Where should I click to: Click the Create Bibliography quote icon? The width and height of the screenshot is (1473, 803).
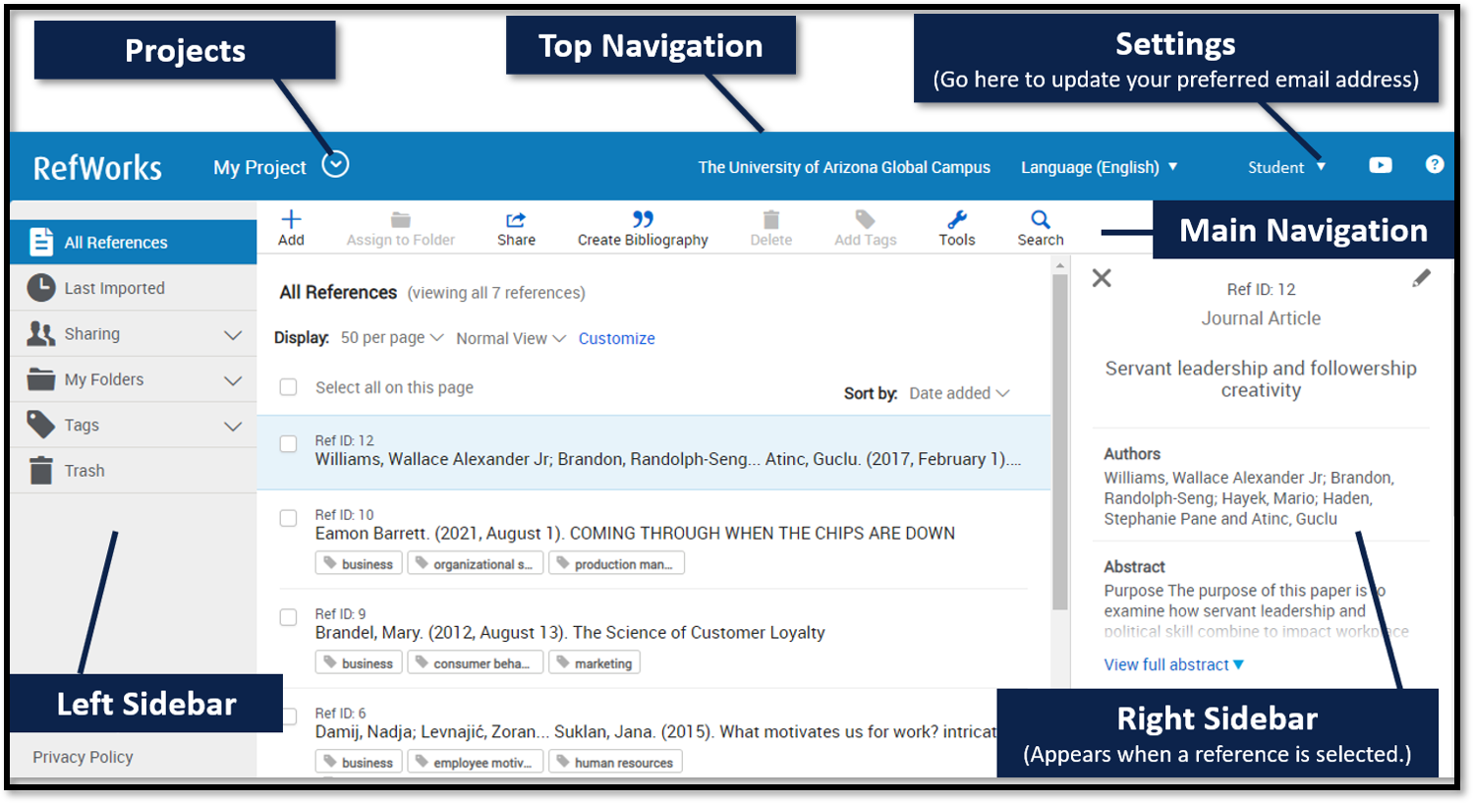coord(643,218)
